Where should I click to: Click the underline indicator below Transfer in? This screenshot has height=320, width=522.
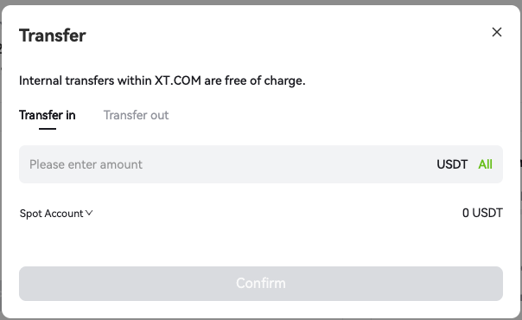pos(48,129)
